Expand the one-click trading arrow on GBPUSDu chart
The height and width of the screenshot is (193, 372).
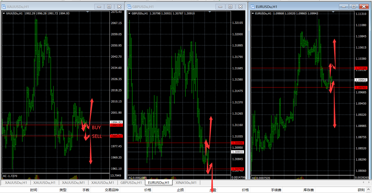[x=129, y=13]
